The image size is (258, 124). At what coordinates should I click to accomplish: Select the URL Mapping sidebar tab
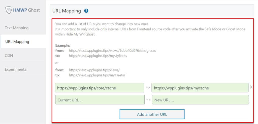point(17,42)
